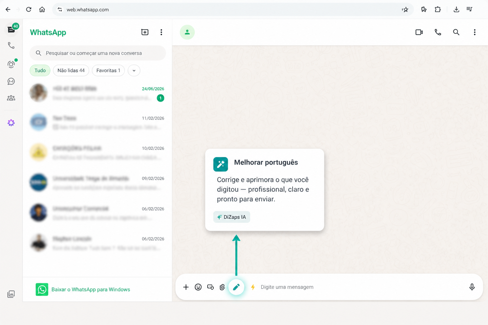Open the Communities section

(x=11, y=98)
